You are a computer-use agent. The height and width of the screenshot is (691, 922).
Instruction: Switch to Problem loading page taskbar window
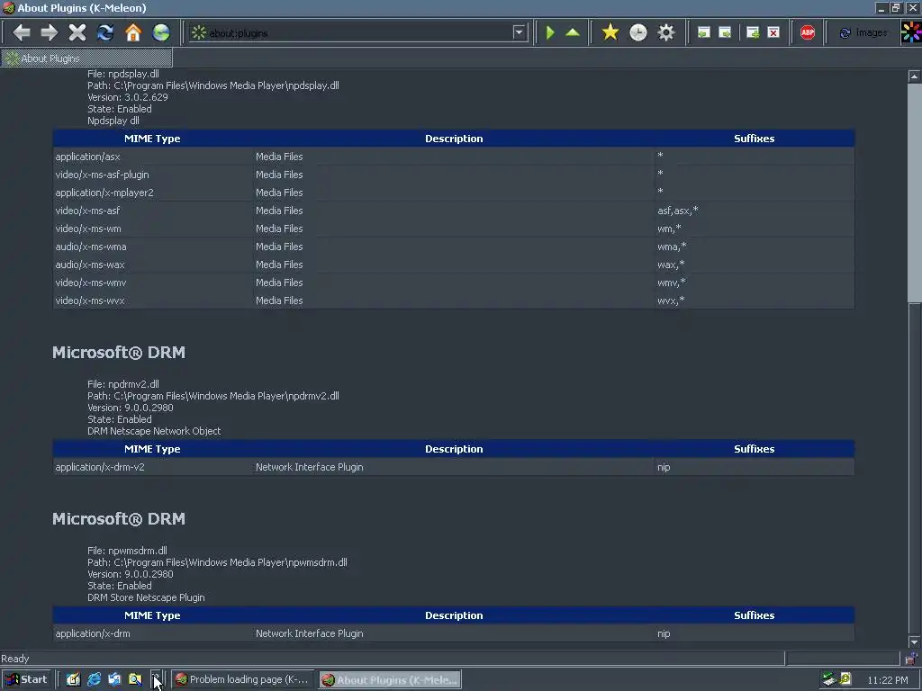tap(242, 679)
